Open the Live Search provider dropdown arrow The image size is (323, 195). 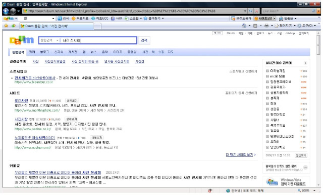[x=318, y=11]
